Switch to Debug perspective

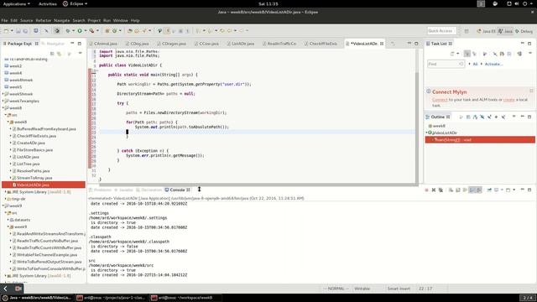[x=524, y=31]
